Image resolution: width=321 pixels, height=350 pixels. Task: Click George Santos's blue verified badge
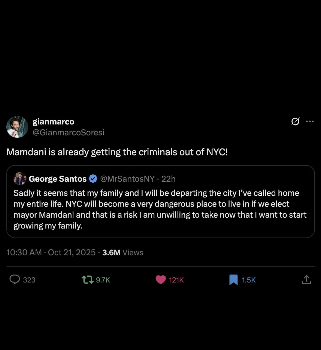coord(93,179)
